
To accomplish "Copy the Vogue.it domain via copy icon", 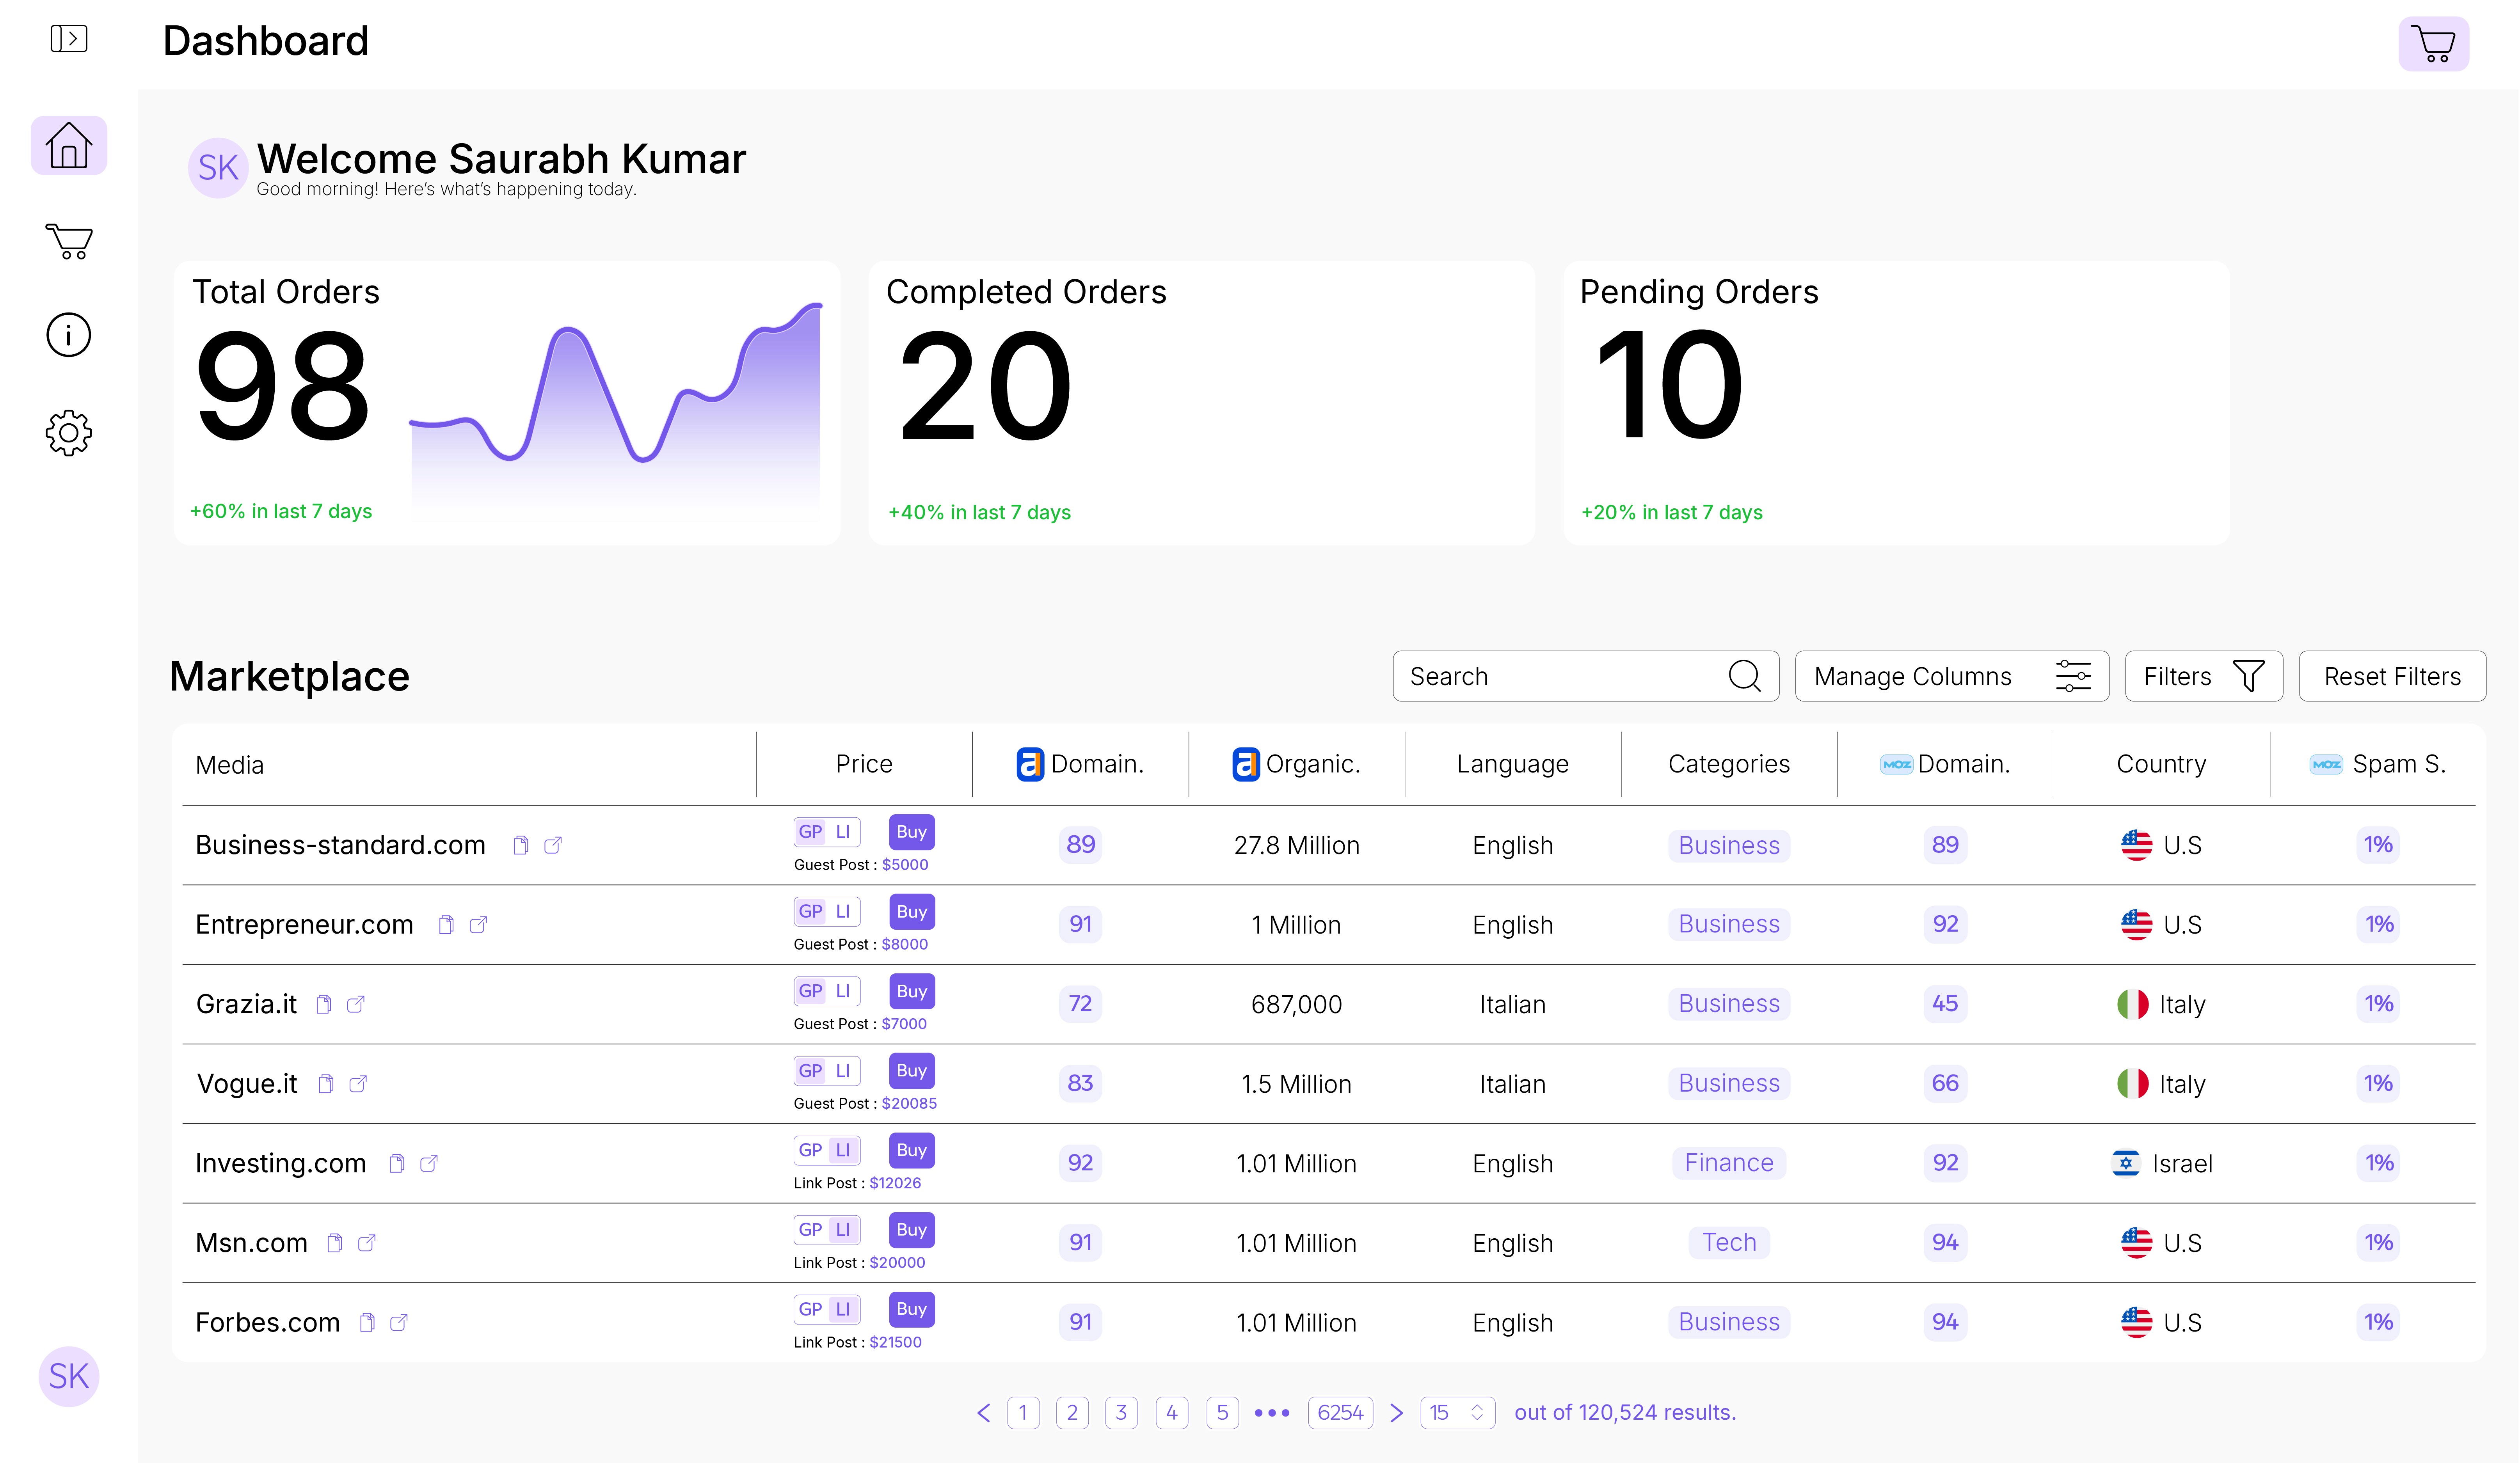I will [x=326, y=1084].
